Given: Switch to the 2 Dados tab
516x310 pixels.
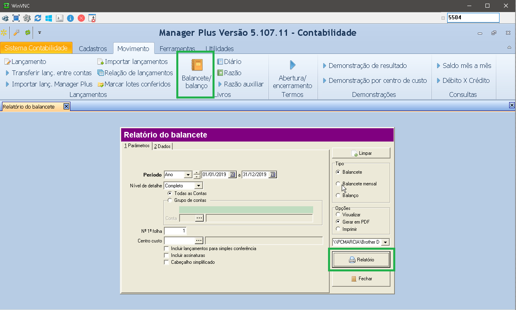Looking at the screenshot, I should coord(162,146).
